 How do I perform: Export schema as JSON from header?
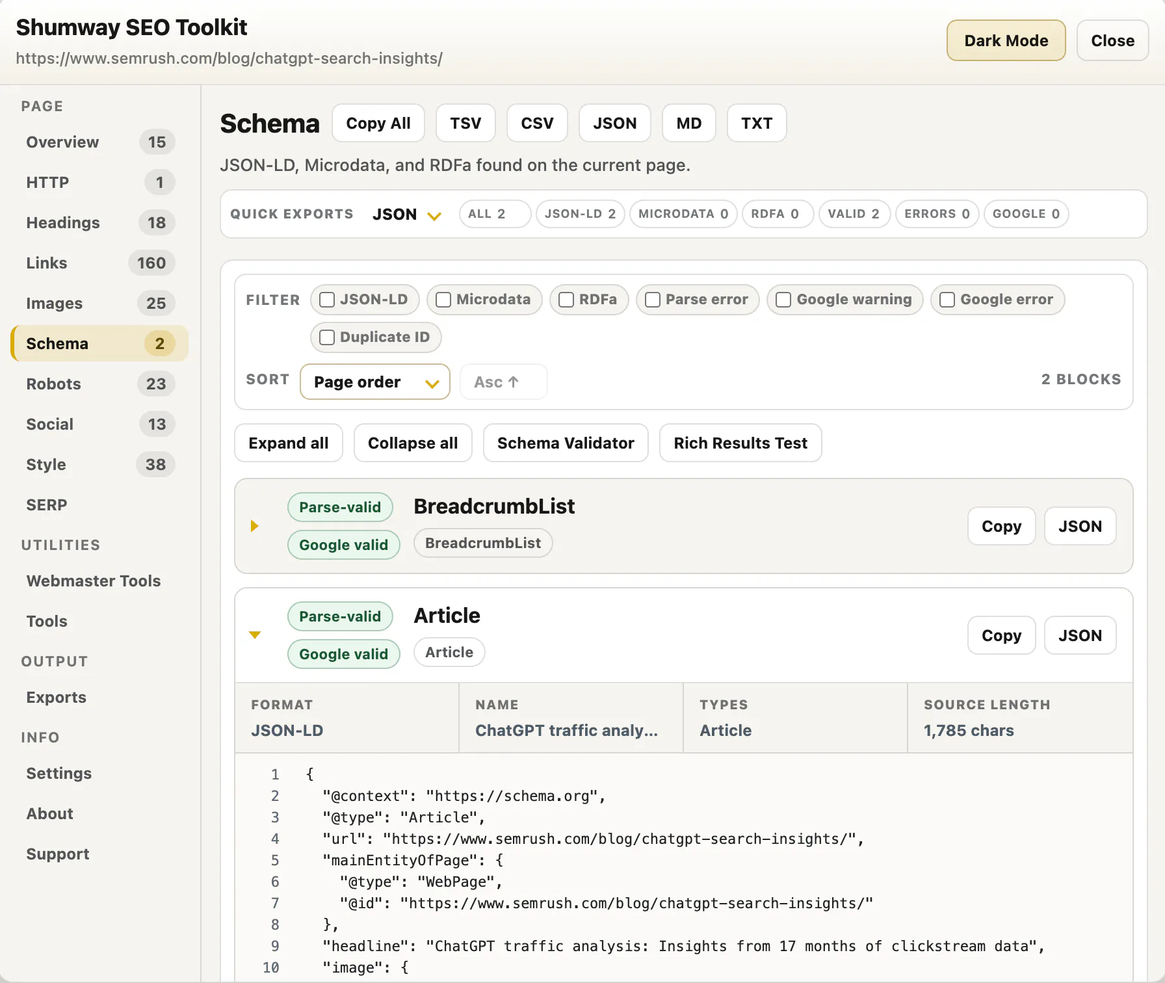click(615, 123)
